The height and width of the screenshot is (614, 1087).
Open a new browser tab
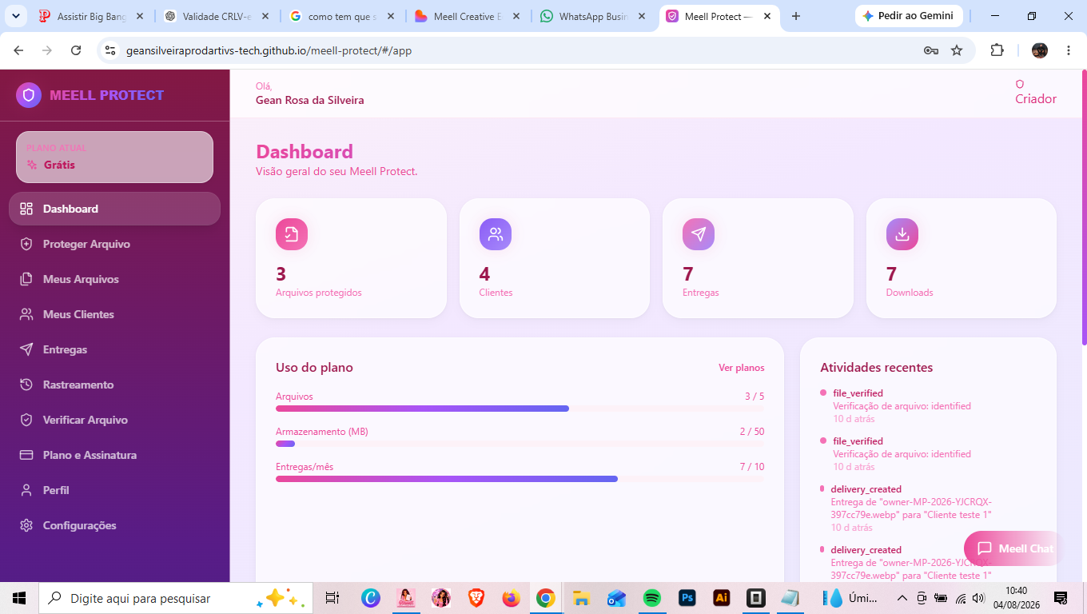(x=795, y=16)
